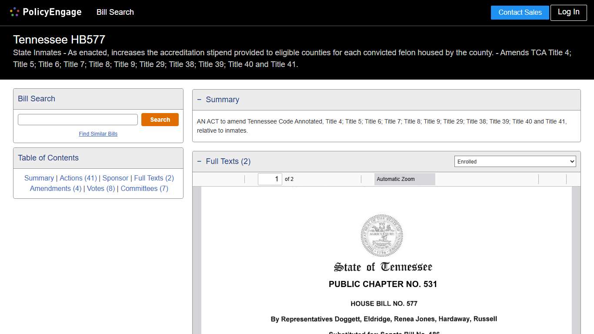The height and width of the screenshot is (334, 594).
Task: Click the Log In button
Action: pyautogui.click(x=568, y=12)
